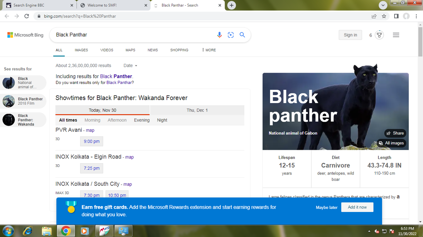Screen dimensions: 423x237
Task: Click the 7:25 pm Elgin Road showtime
Action: point(92,168)
